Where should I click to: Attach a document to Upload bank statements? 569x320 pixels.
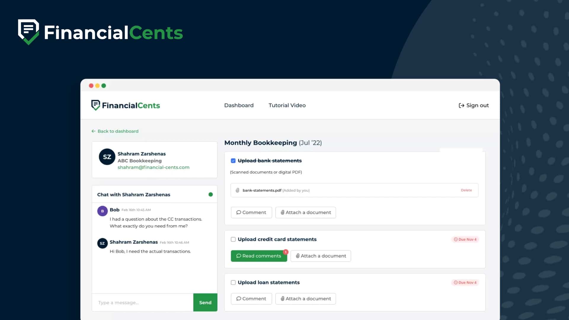pos(306,212)
